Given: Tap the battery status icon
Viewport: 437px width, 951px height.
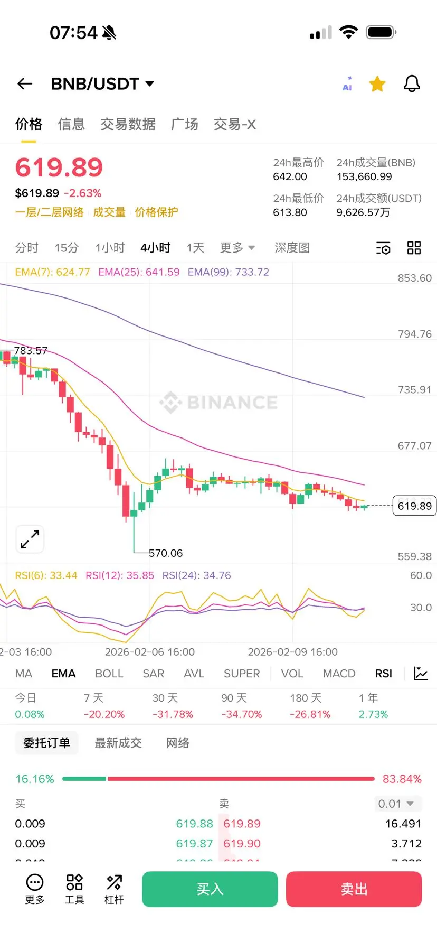Looking at the screenshot, I should (x=382, y=32).
